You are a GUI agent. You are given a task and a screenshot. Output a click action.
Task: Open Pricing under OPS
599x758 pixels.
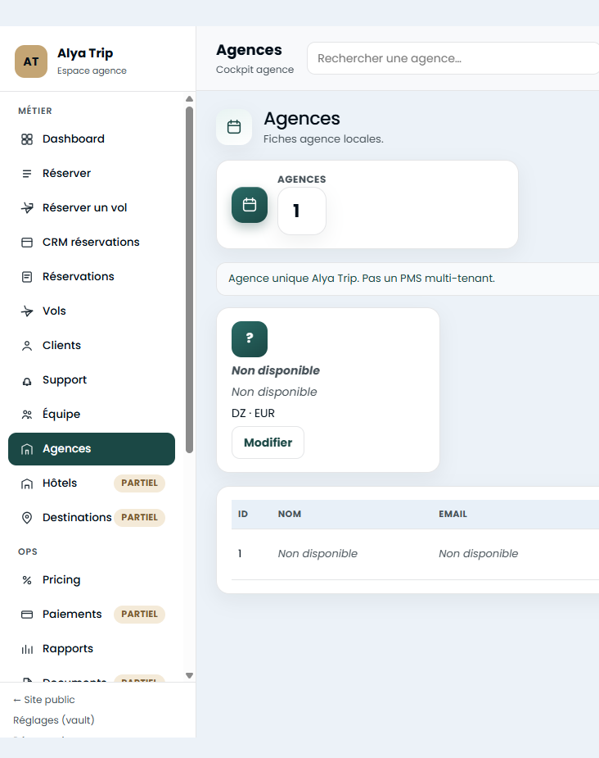(x=92, y=579)
